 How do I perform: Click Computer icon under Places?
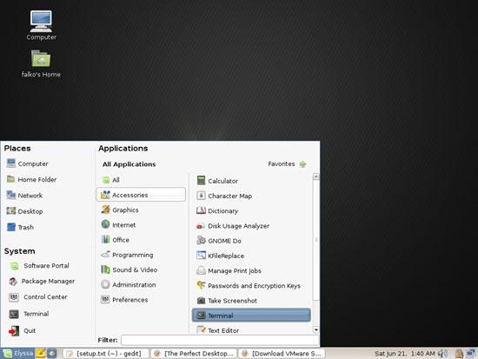pyautogui.click(x=11, y=163)
